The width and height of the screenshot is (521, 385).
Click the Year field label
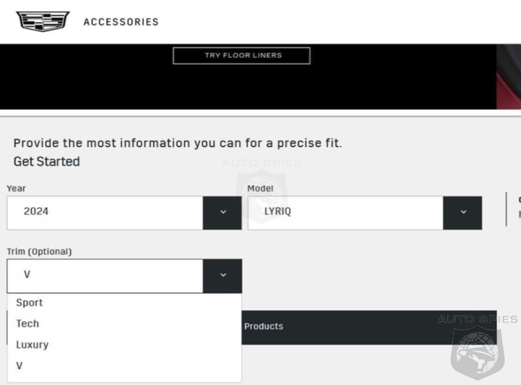click(x=16, y=188)
